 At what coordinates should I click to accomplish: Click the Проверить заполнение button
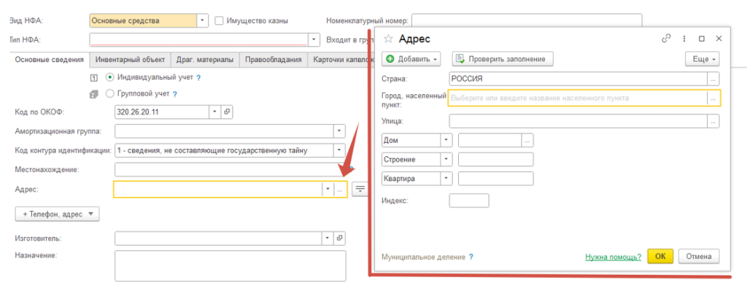click(x=502, y=59)
